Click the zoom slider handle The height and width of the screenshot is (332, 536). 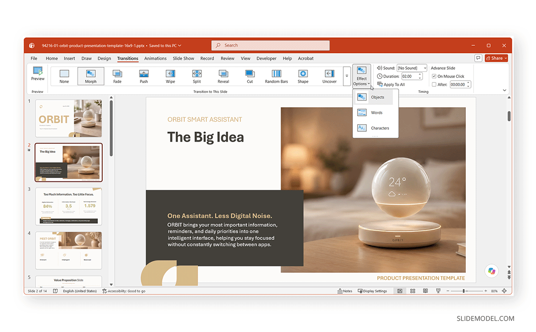pyautogui.click(x=464, y=291)
